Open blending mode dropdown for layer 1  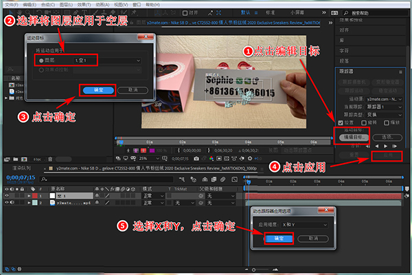pyautogui.click(x=153, y=196)
